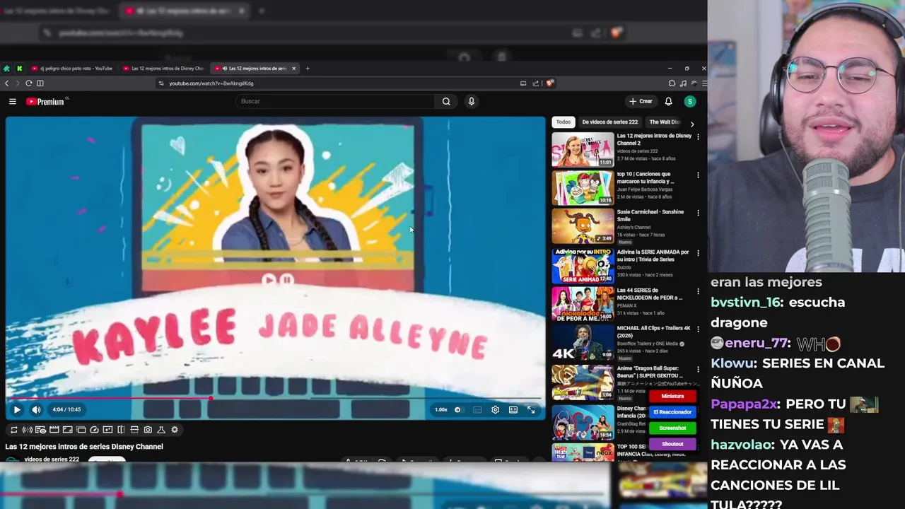Click the magnifier search button
This screenshot has width=905, height=509.
point(446,101)
